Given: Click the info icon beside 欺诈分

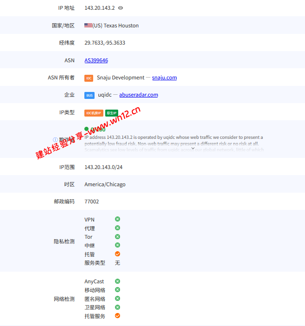Looking at the screenshot, I should (55, 139).
